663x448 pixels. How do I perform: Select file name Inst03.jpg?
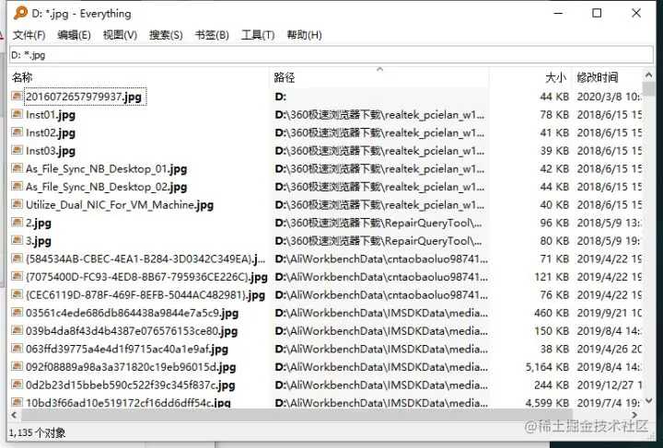[x=51, y=151]
